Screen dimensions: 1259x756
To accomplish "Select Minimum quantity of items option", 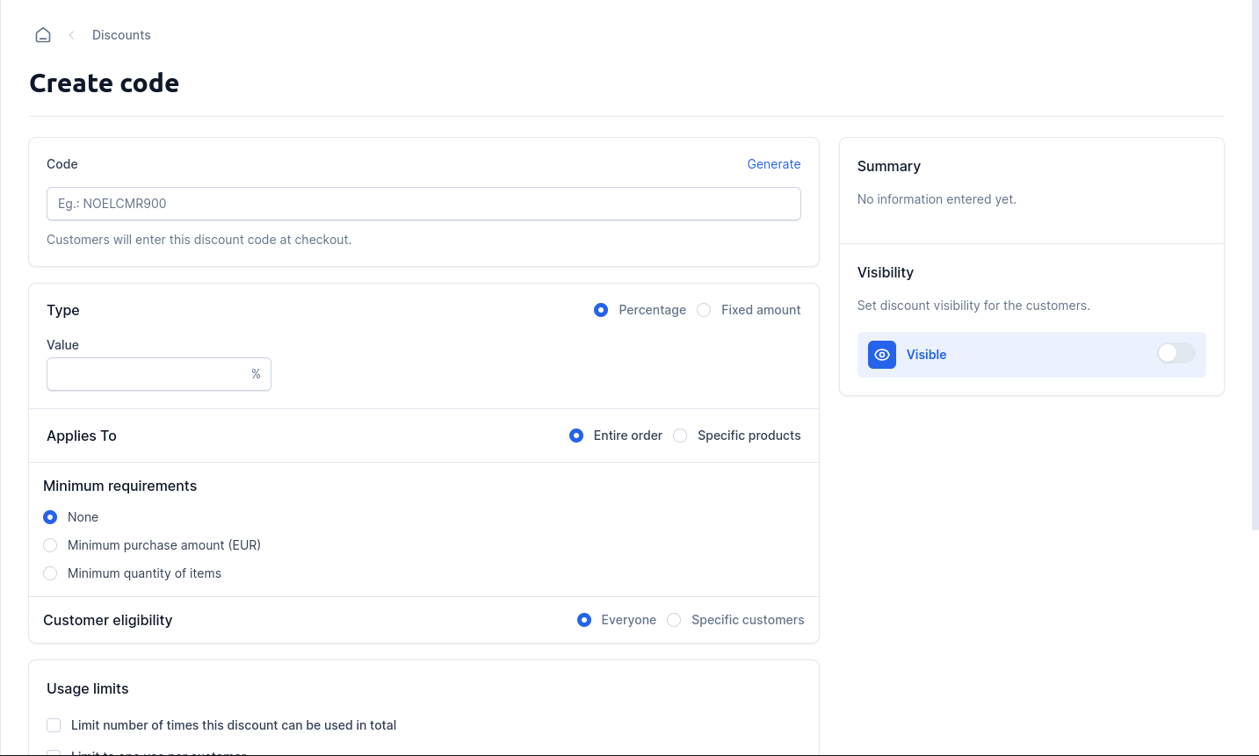I will pyautogui.click(x=50, y=573).
